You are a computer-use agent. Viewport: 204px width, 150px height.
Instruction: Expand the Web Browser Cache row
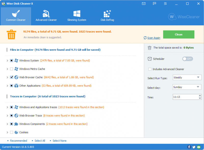pyautogui.click(x=7, y=77)
